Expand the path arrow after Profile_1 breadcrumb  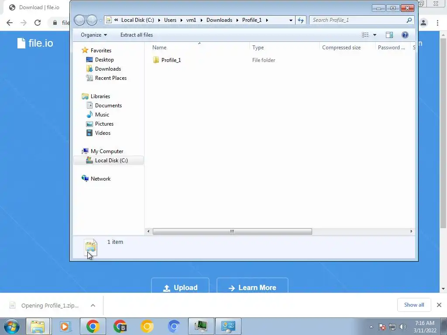(267, 20)
